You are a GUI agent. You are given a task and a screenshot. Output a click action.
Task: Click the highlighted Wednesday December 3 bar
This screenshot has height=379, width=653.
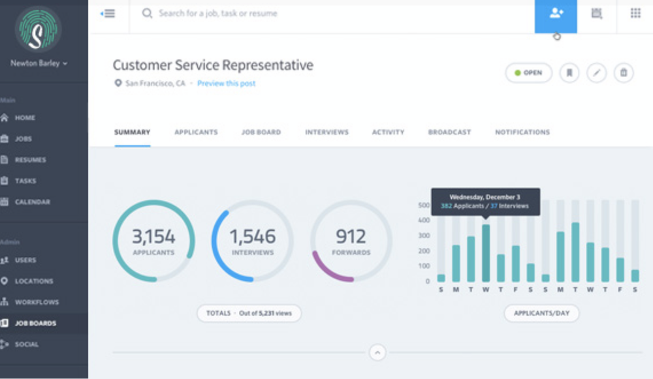[486, 253]
